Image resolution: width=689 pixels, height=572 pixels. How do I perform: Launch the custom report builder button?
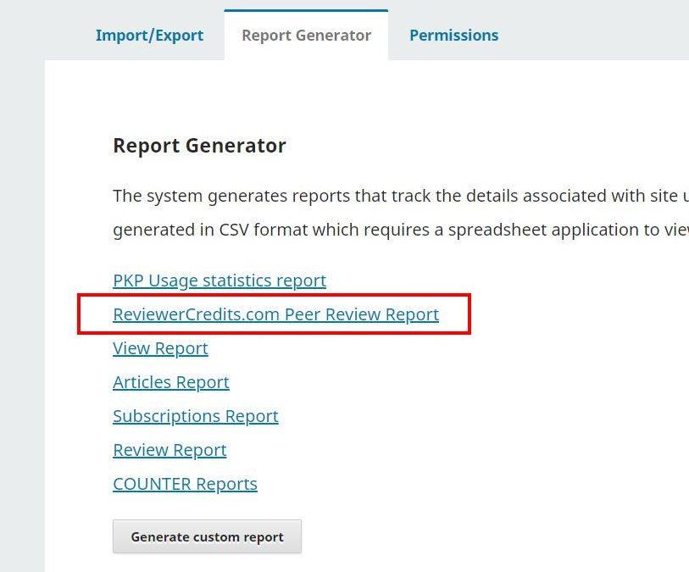[x=207, y=536]
